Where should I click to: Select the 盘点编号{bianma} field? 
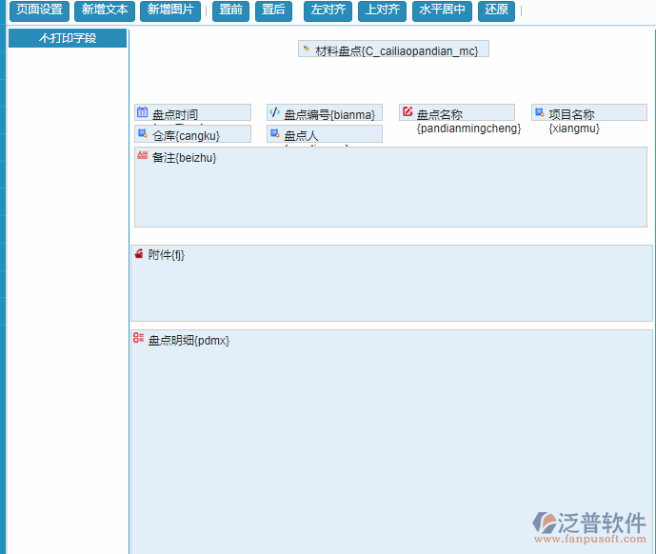[325, 112]
